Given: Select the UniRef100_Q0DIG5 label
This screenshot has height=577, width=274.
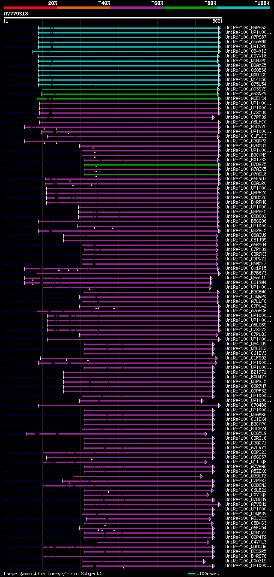Looking at the screenshot, I should pos(246,75).
